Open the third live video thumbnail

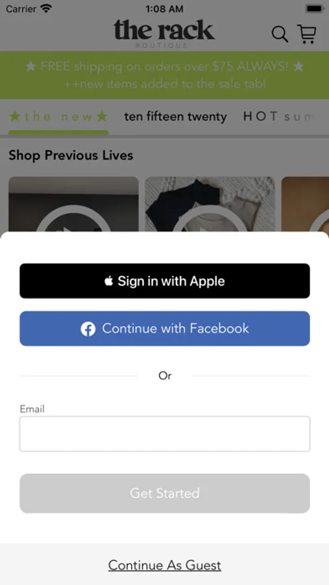pyautogui.click(x=305, y=205)
